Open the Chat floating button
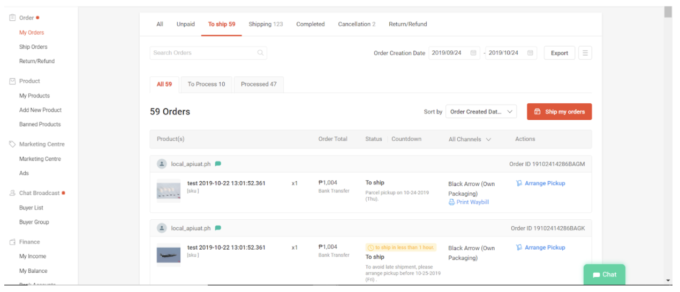Image resolution: width=680 pixels, height=292 pixels. [604, 274]
